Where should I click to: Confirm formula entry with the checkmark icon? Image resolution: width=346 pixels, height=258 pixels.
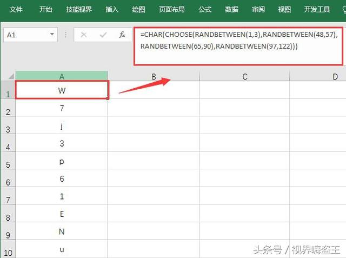(x=103, y=35)
